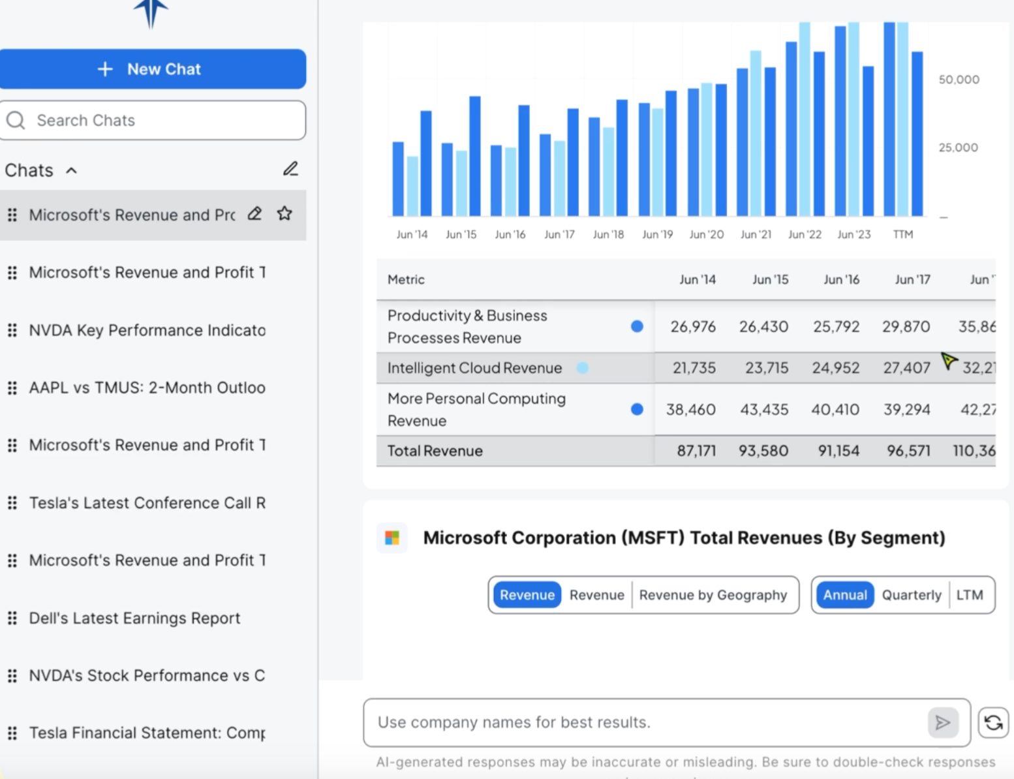Click drag handle for Tesla Financial Statement chat
1014x779 pixels.
point(12,733)
